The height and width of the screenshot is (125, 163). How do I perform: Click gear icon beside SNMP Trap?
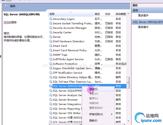50,55
